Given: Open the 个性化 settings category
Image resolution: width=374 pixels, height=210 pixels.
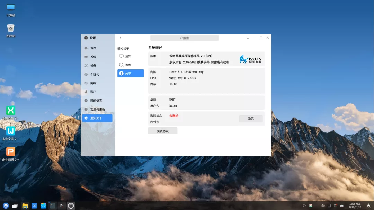Looking at the screenshot, I should (97, 74).
